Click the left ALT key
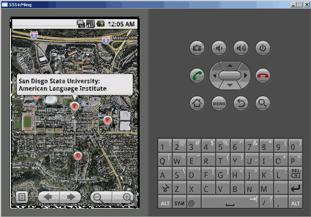This screenshot has height=217, width=311. [165, 202]
